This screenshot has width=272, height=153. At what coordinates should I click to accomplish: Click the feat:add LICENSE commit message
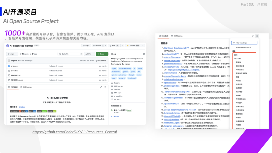(55, 71)
